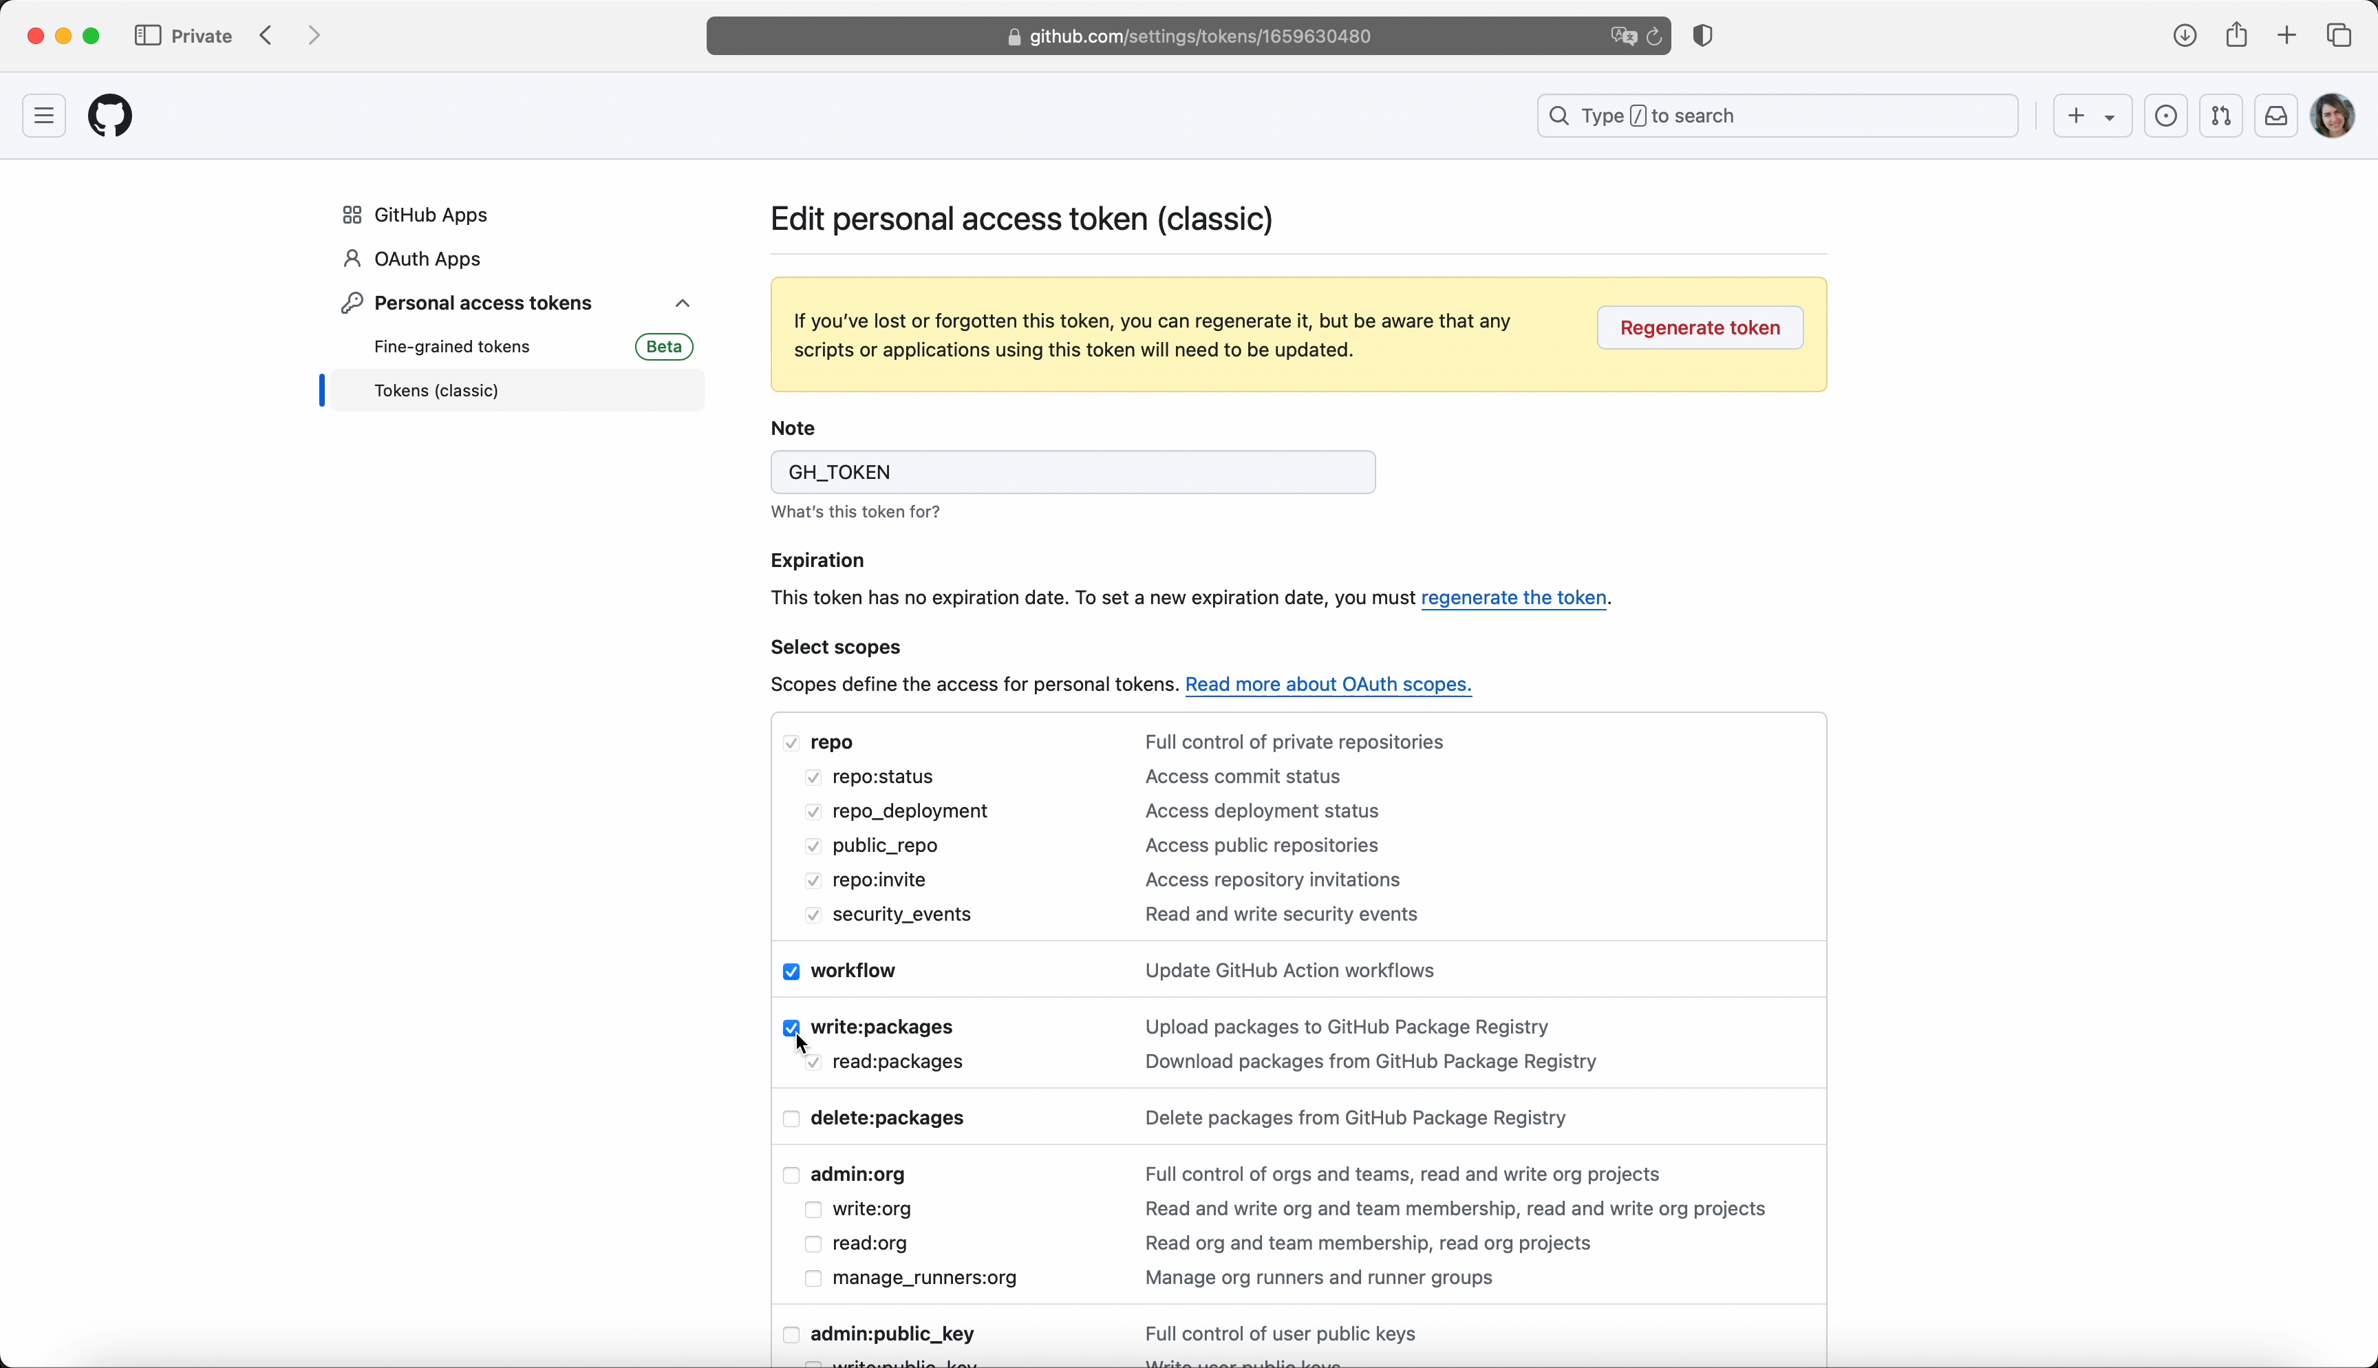Enable the delete:packages scope
The image size is (2378, 1368).
pos(792,1119)
